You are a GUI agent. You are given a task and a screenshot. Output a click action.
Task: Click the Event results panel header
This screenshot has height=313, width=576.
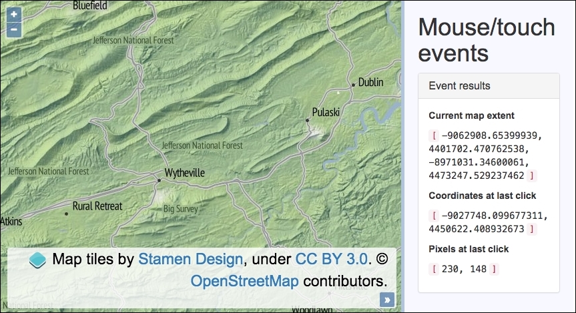click(489, 85)
